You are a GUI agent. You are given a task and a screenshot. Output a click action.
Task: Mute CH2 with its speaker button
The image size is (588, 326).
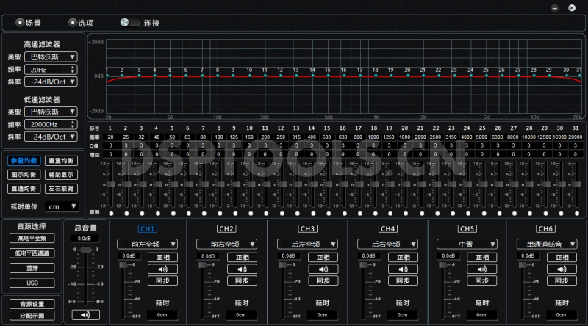tap(242, 269)
